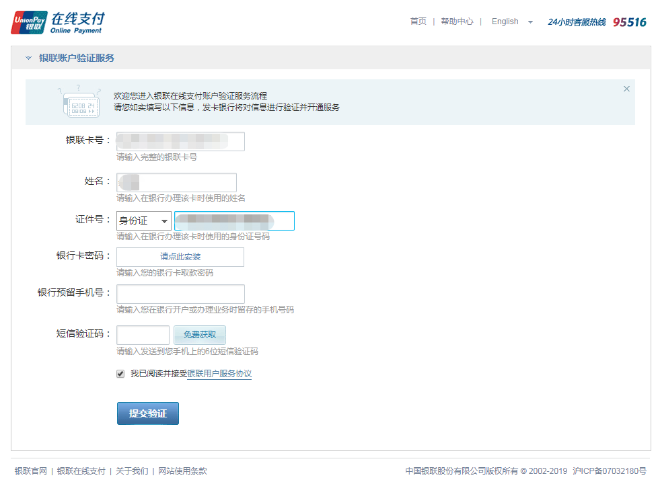Open the 银联官网 footer link
Image resolution: width=658 pixels, height=486 pixels.
(x=31, y=471)
